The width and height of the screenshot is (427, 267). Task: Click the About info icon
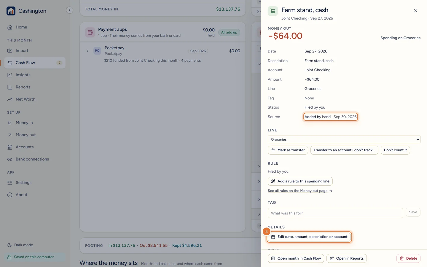(x=10, y=195)
